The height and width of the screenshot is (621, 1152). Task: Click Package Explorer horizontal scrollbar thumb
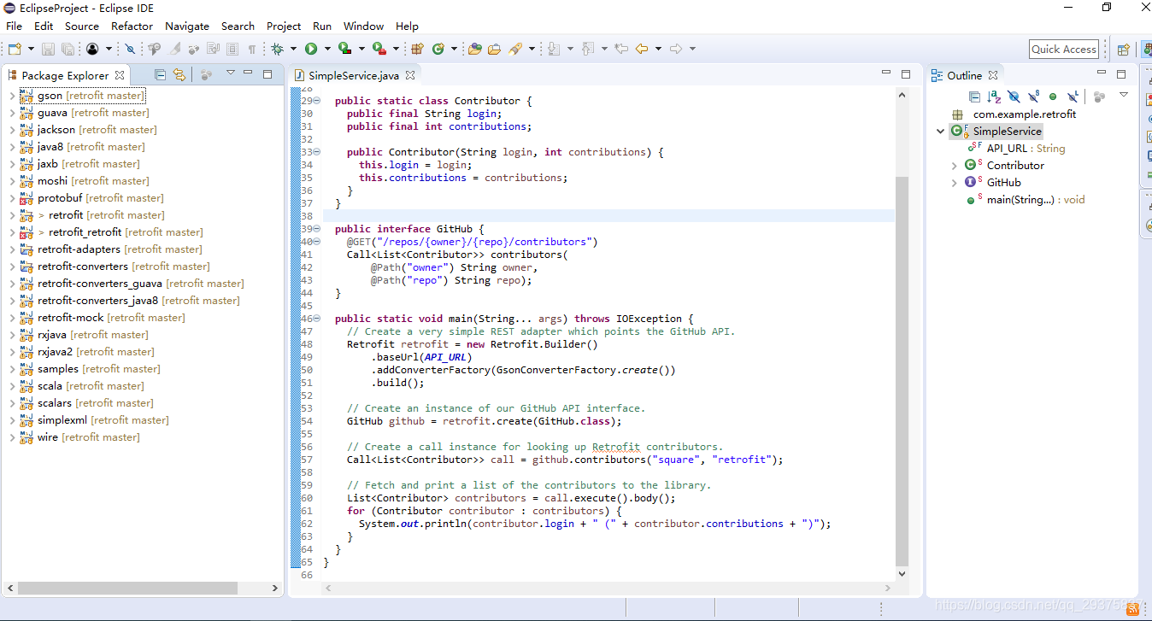pyautogui.click(x=127, y=588)
